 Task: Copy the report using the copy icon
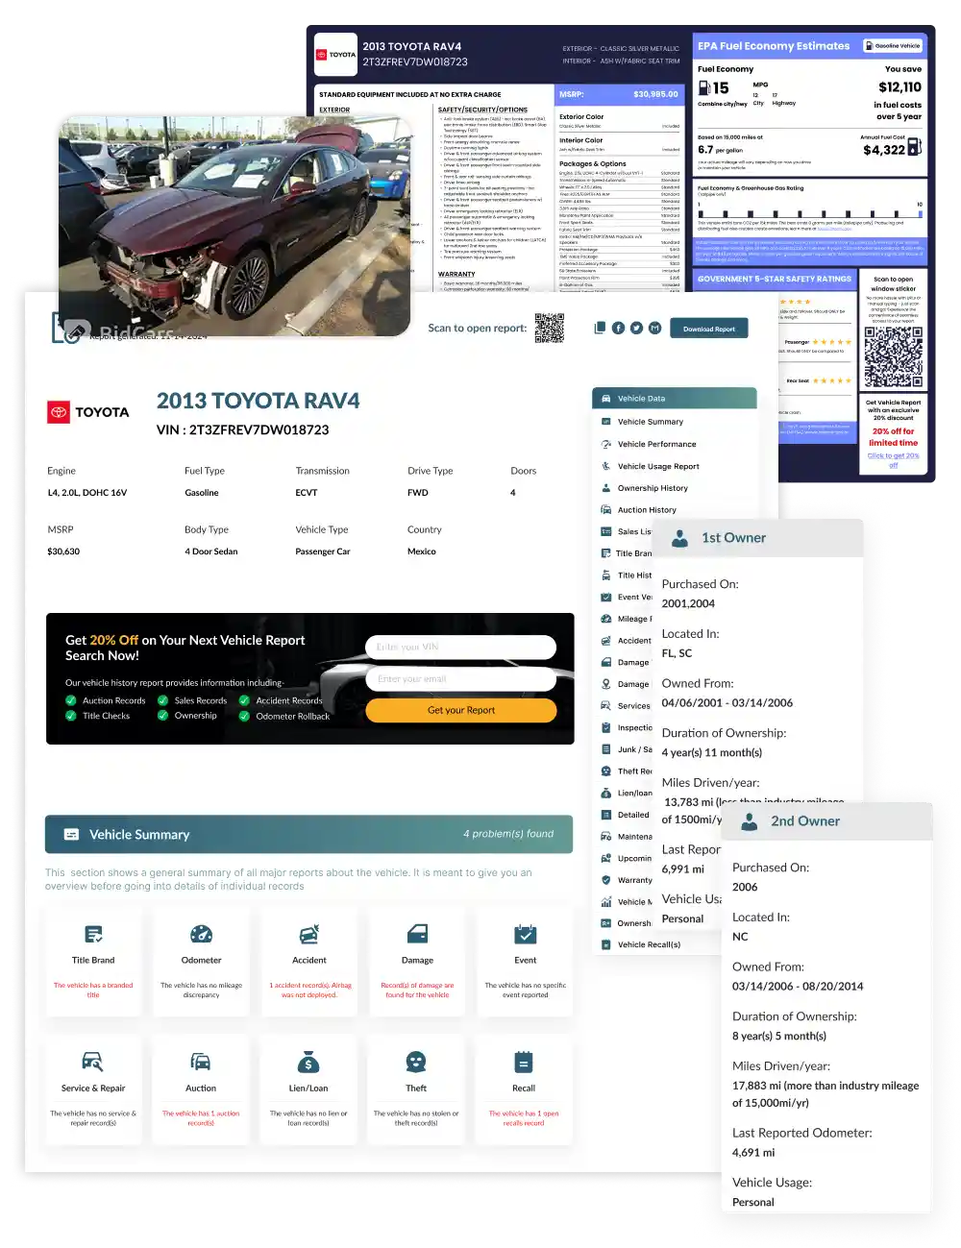(600, 328)
